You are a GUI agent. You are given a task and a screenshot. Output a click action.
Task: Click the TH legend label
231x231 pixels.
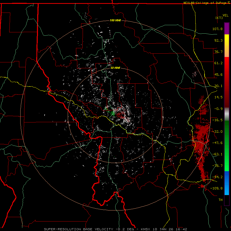220,200
